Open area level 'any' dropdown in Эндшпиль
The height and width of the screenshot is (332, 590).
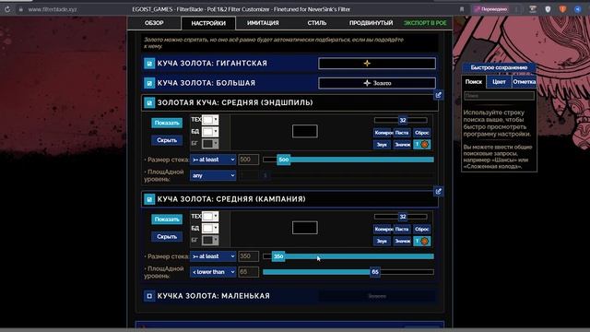[x=213, y=175]
